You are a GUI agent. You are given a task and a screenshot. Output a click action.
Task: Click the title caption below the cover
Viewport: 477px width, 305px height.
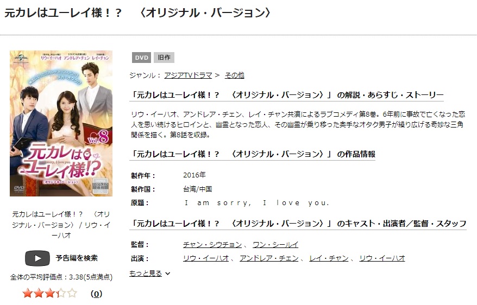click(61, 225)
